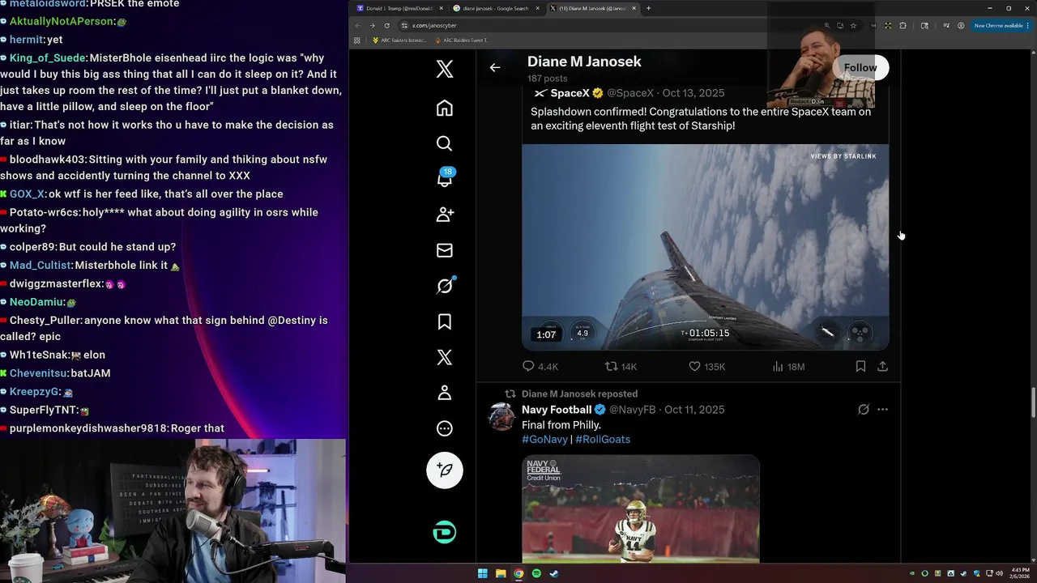Screen dimensions: 1037x583
Task: Click the "187 posts" text under profile name
Action: (x=547, y=79)
